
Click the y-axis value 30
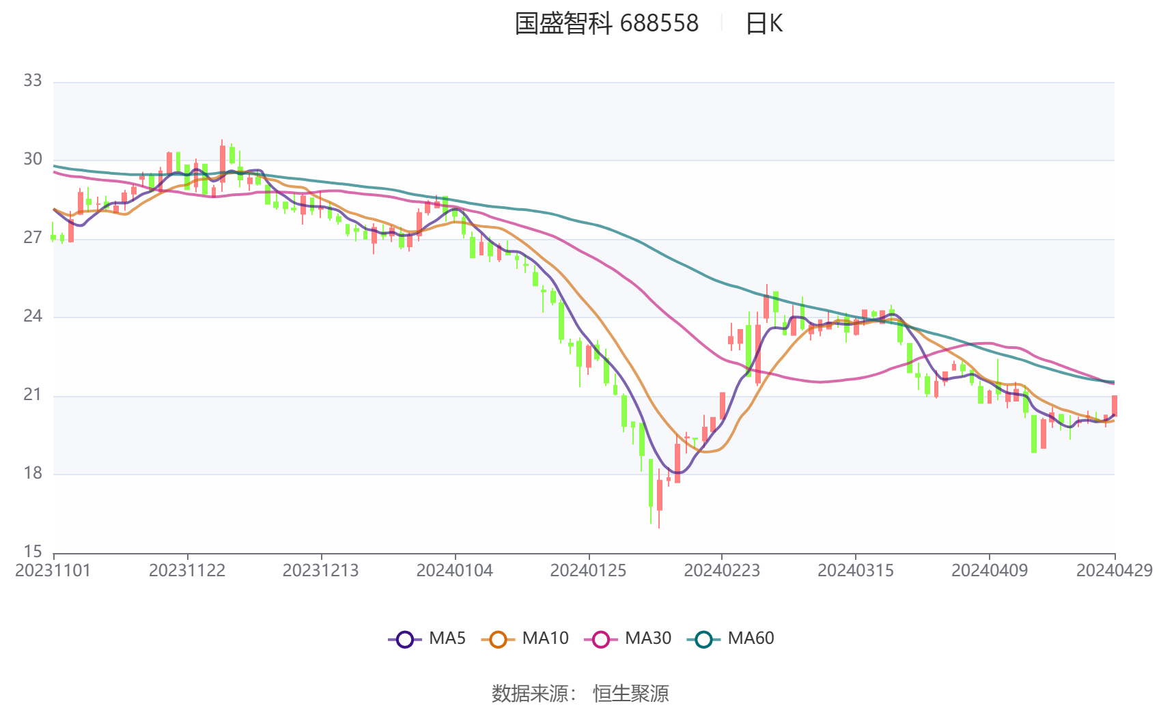pos(33,160)
